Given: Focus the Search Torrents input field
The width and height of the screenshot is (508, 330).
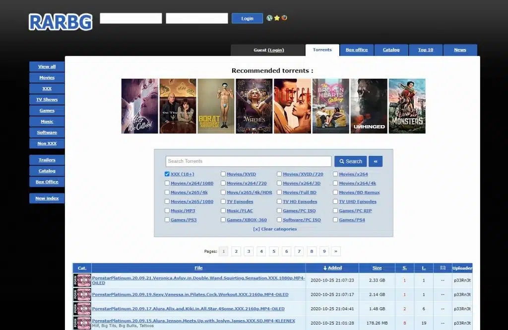Looking at the screenshot, I should [249, 161].
